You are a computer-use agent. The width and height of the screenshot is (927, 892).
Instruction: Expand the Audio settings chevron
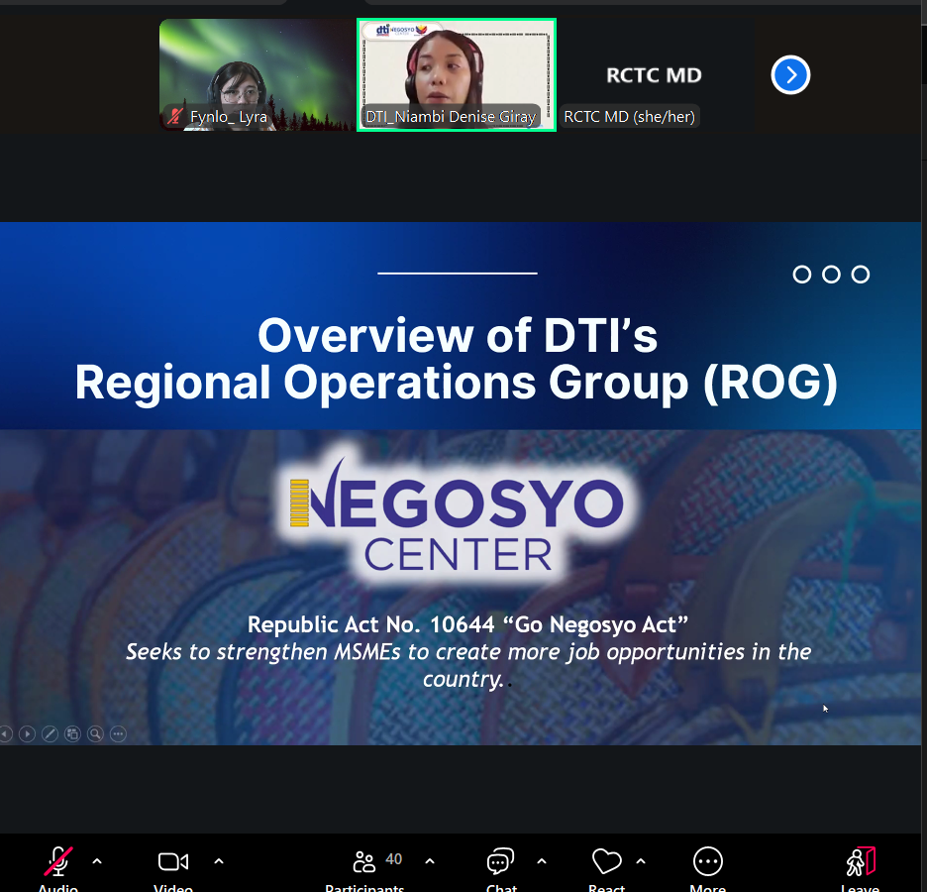click(96, 861)
